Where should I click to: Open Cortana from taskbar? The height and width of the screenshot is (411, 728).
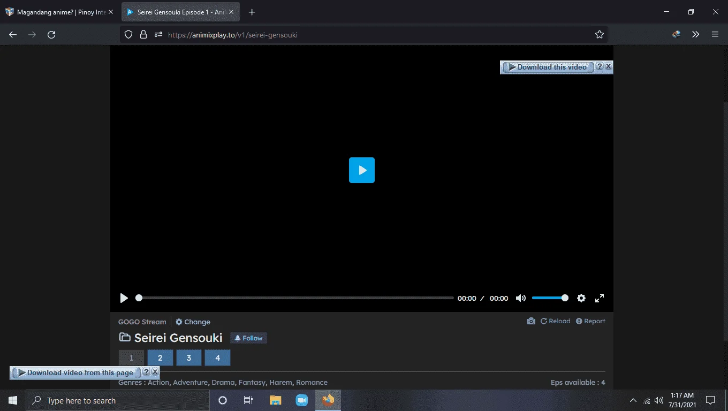223,400
